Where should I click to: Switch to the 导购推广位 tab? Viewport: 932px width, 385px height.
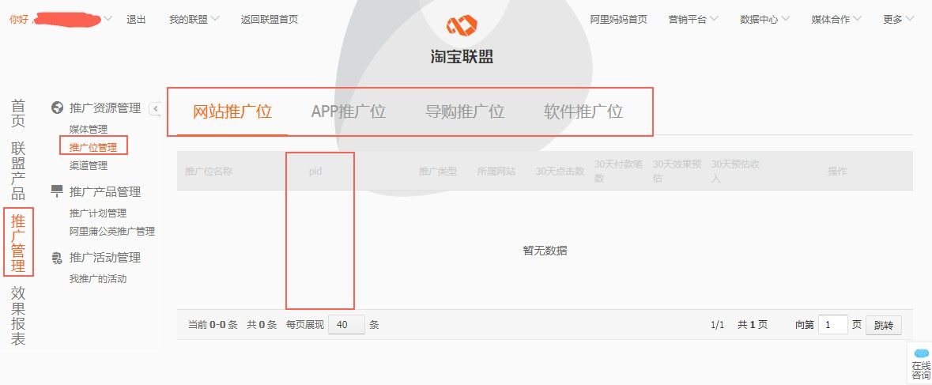point(465,111)
